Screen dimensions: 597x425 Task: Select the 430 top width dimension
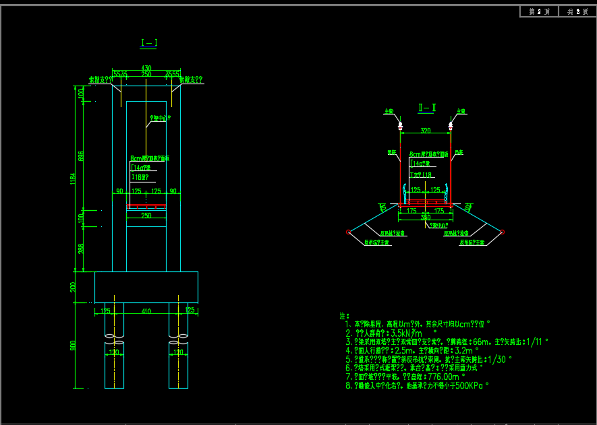(146, 69)
